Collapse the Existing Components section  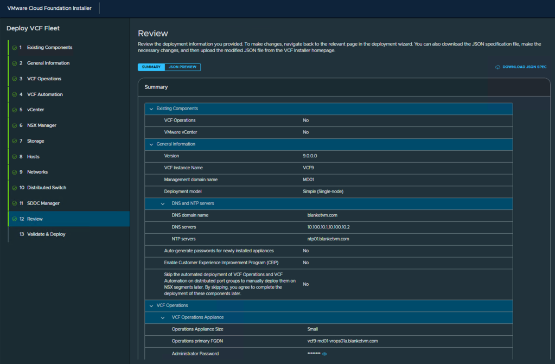tap(151, 108)
